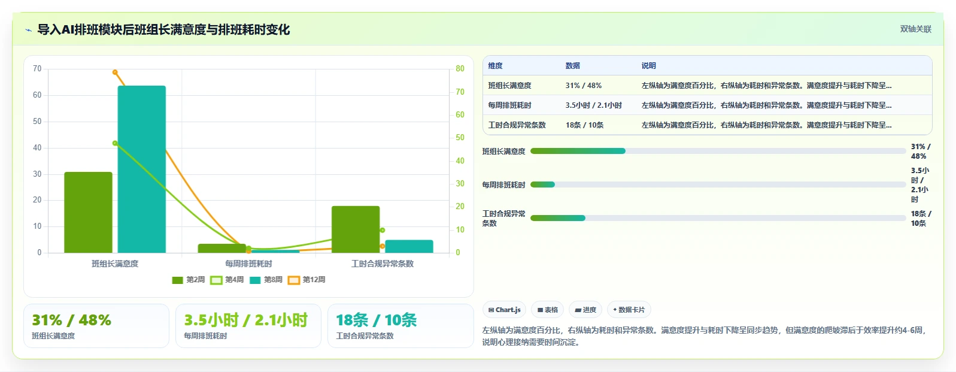Click the green line point above 工时合规异常条数
956x372 pixels.
(382, 230)
